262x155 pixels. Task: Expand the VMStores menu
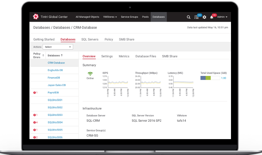pyautogui.click(x=110, y=17)
